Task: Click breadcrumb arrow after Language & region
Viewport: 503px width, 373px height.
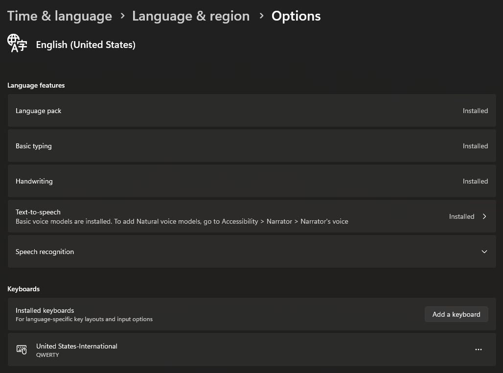Action: point(261,15)
